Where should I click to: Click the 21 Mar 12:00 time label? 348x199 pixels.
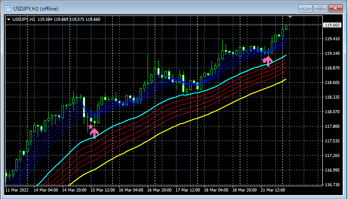pyautogui.click(x=273, y=190)
